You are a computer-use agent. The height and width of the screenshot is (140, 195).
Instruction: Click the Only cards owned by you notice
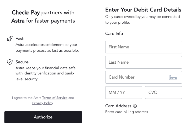click(x=143, y=20)
